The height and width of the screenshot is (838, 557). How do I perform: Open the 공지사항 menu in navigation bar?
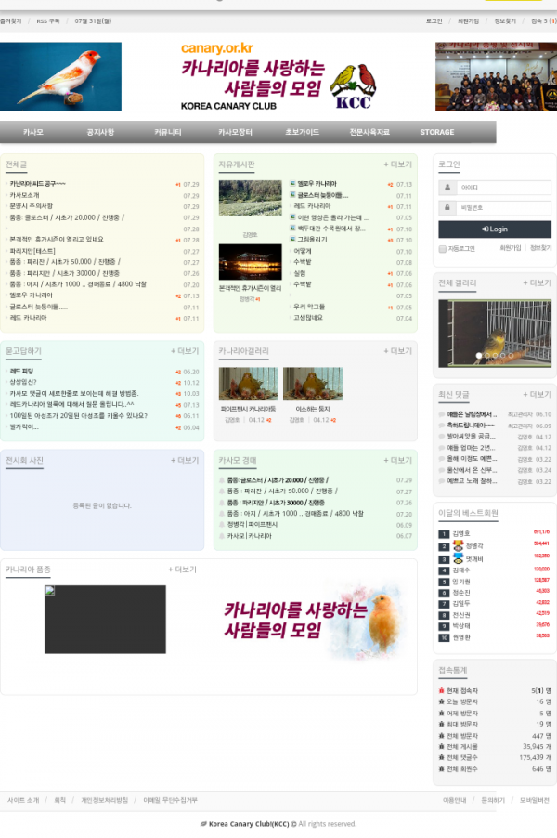[x=100, y=133]
